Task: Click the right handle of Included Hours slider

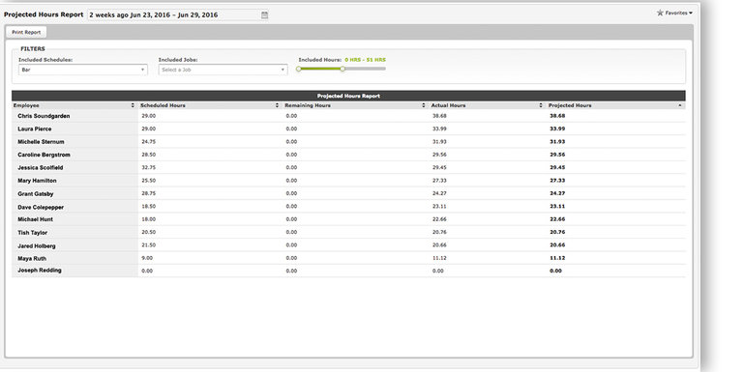Action: pos(343,69)
